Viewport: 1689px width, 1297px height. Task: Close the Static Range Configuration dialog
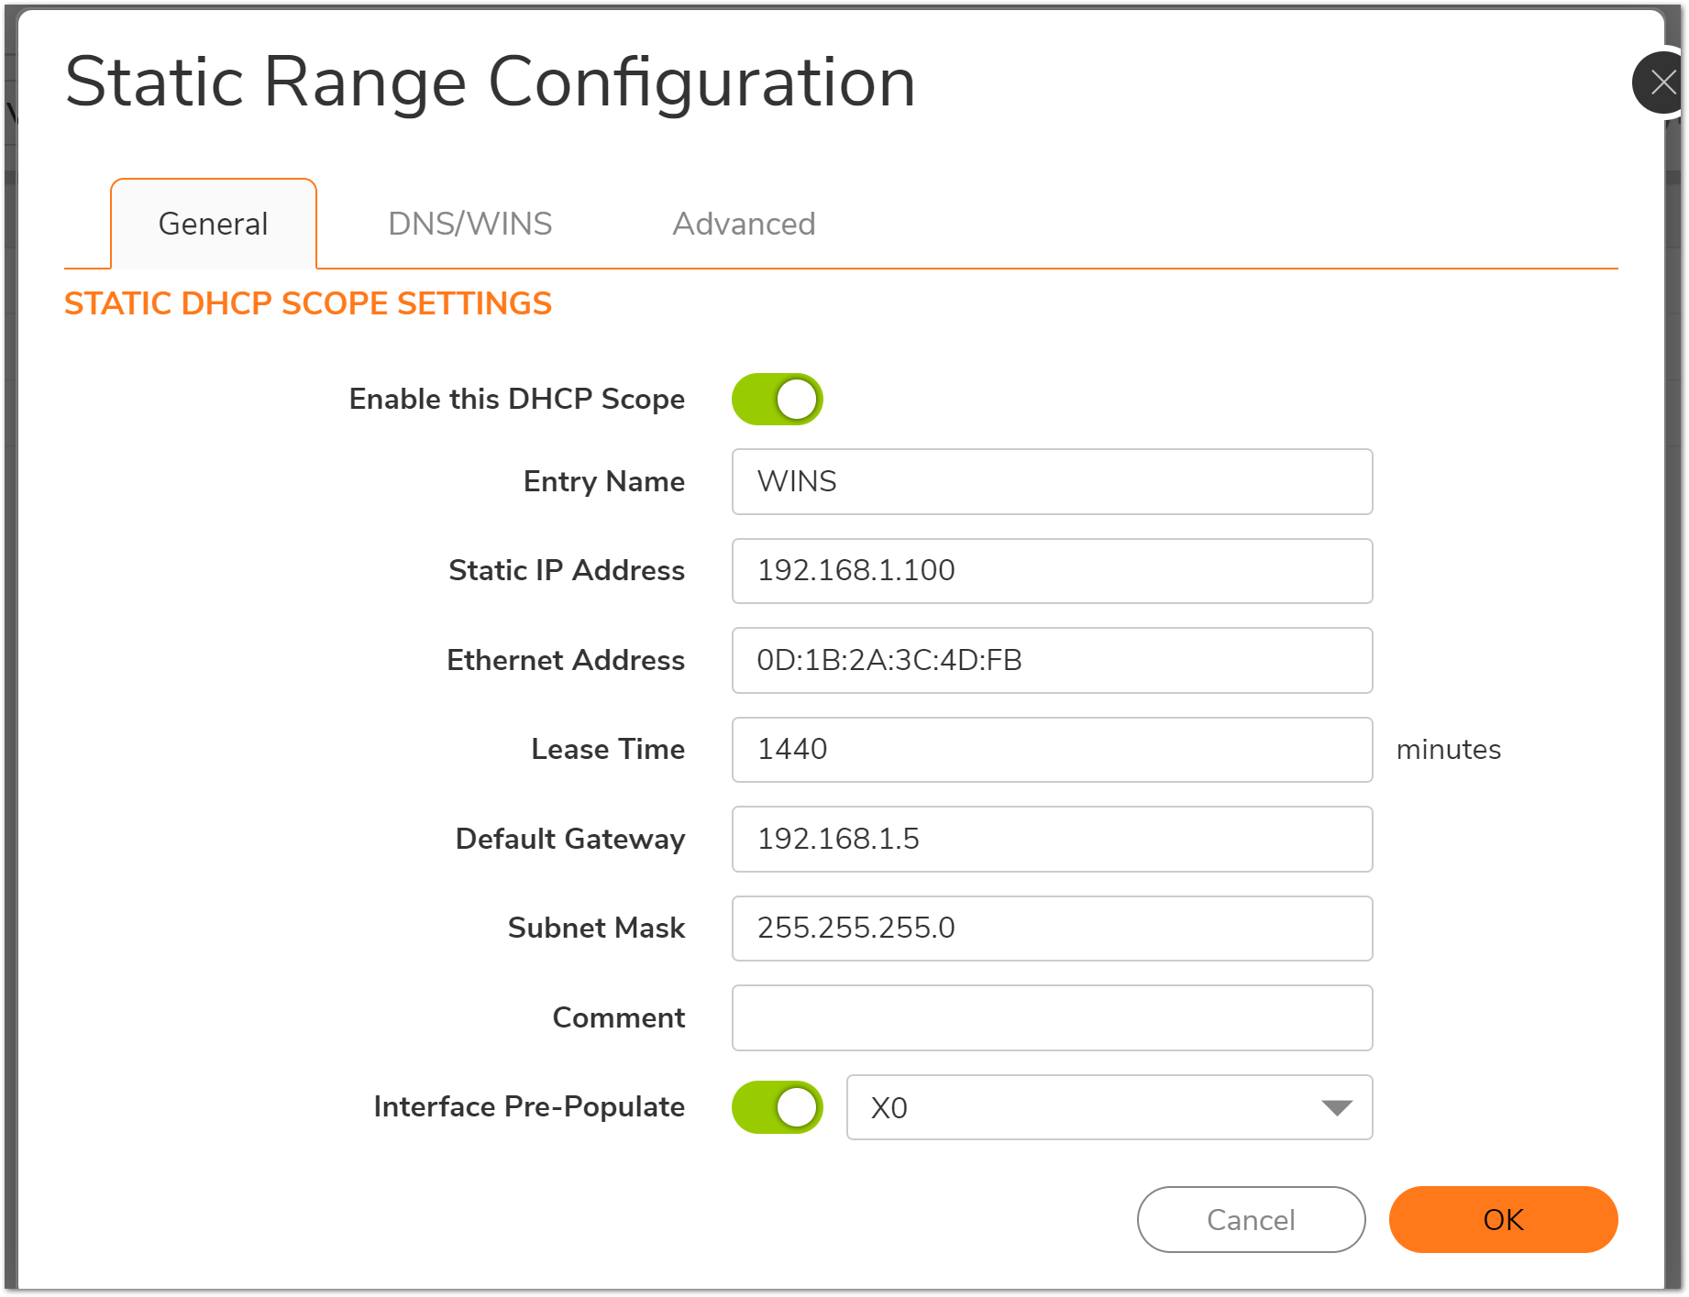(1661, 83)
